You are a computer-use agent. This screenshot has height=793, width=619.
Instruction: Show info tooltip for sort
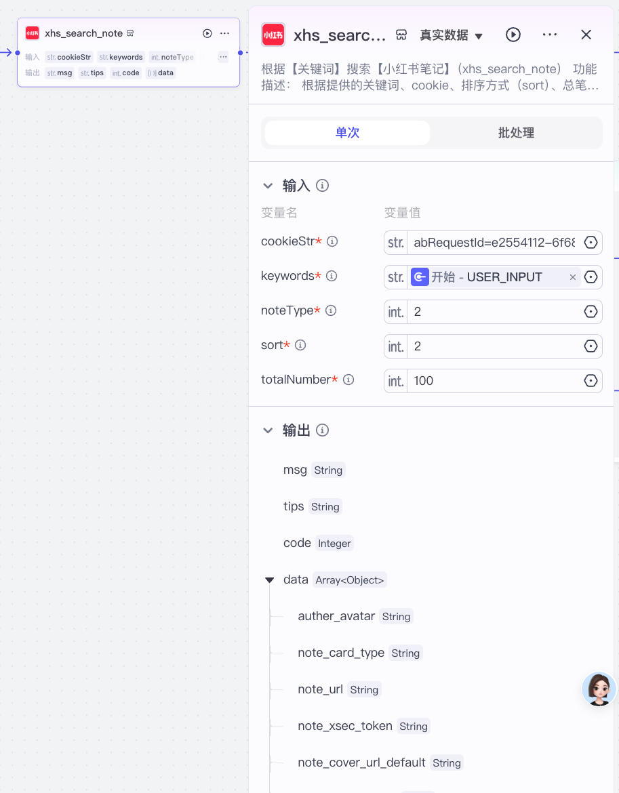(x=300, y=345)
